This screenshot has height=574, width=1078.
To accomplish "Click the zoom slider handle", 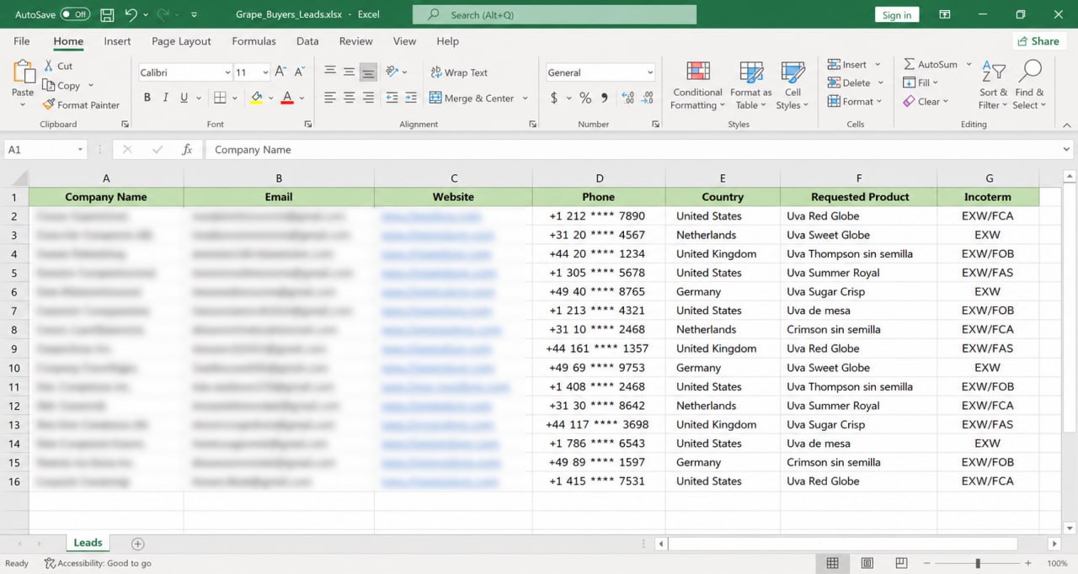I will point(977,563).
